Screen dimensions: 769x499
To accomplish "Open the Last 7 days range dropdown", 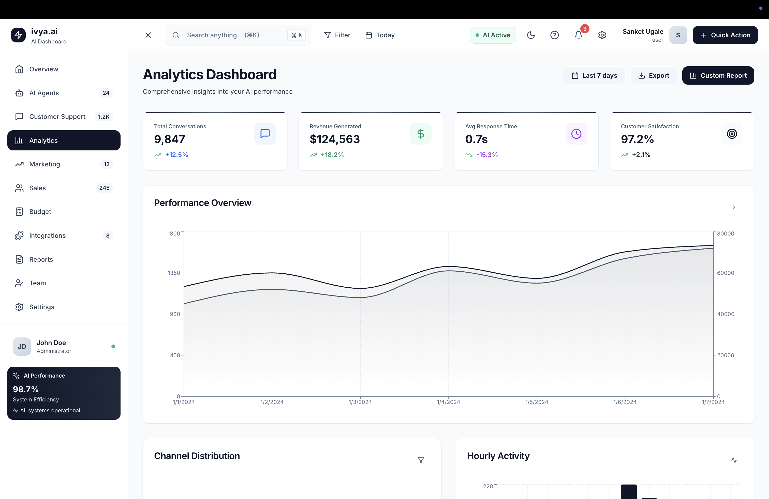I will pyautogui.click(x=594, y=75).
